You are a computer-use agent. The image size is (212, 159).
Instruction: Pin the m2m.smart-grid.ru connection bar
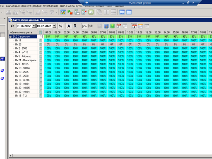pyautogui.click(x=87, y=3)
